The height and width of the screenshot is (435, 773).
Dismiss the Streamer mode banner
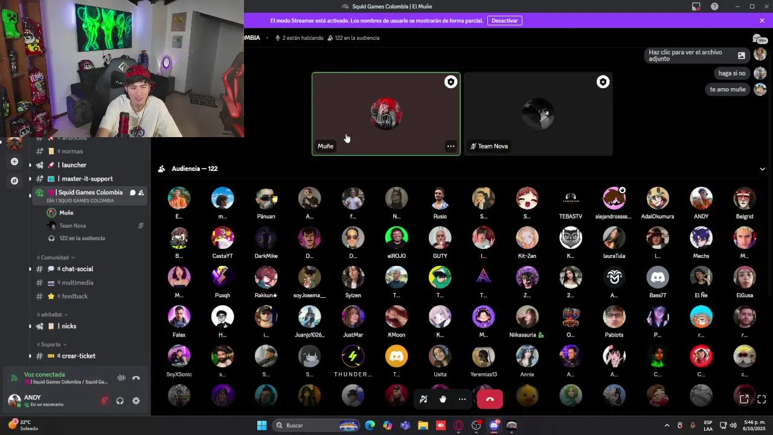(x=762, y=21)
